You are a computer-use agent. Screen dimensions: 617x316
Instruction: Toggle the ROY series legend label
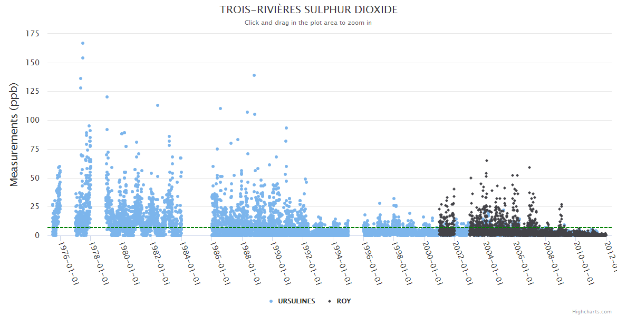(343, 301)
